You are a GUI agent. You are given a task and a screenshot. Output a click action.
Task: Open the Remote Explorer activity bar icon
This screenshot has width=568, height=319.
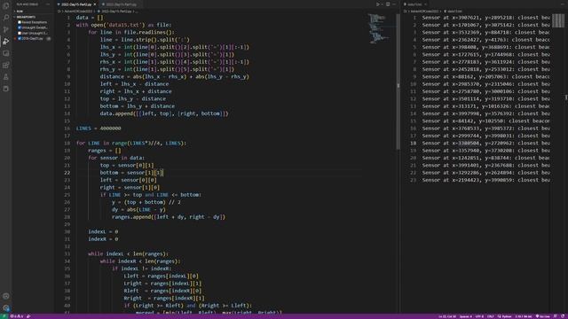pyautogui.click(x=6, y=53)
